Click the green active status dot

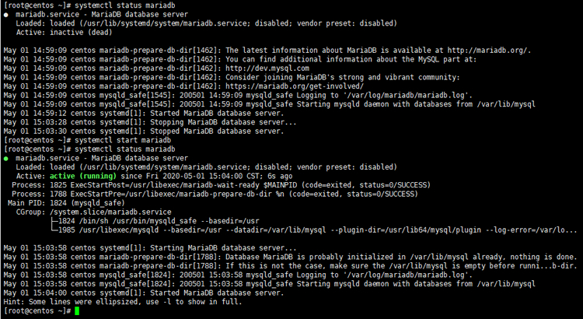pyautogui.click(x=6, y=159)
